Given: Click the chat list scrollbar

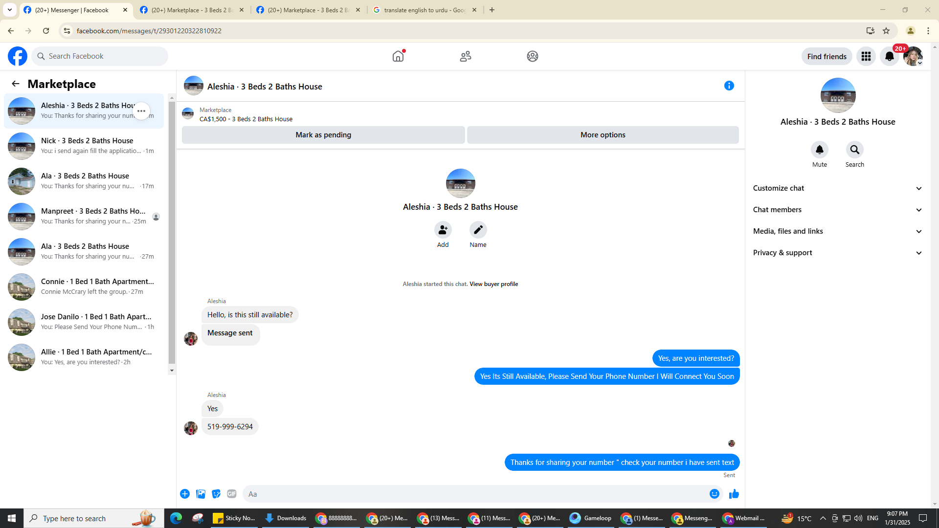Looking at the screenshot, I should click(x=172, y=232).
